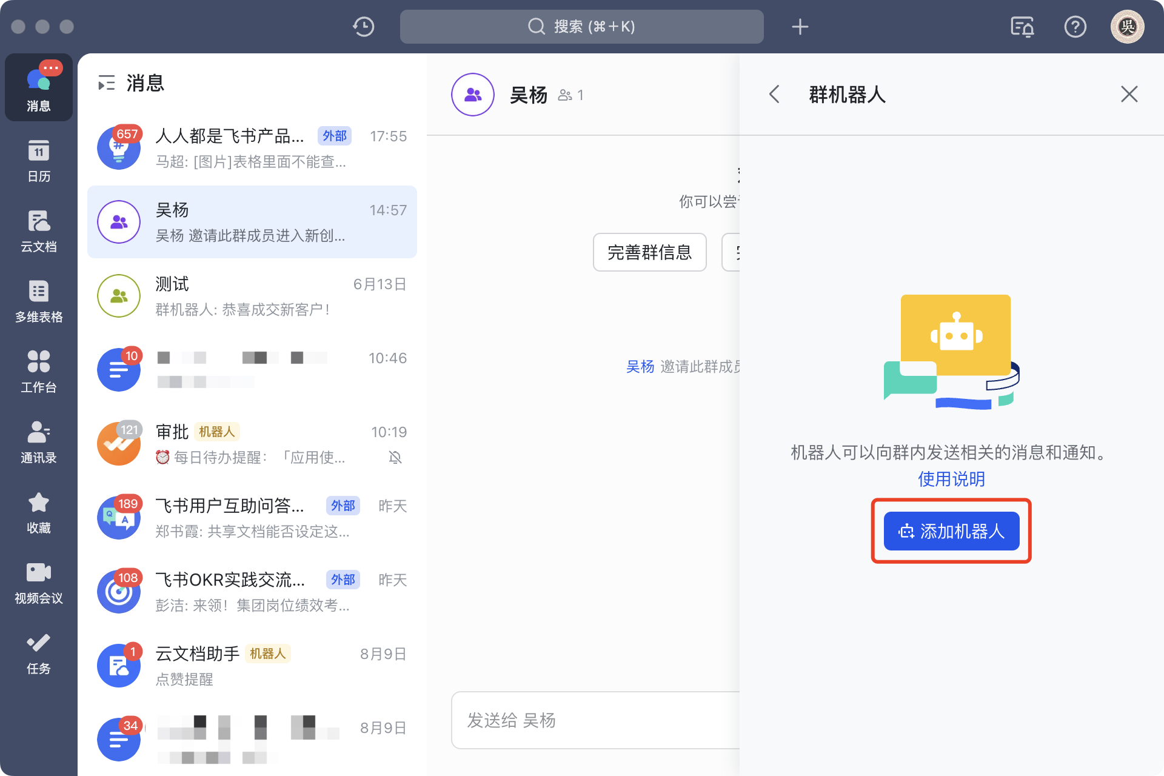This screenshot has width=1164, height=776.
Task: Click the 飞书用户互助问答 avatar with 189 badge
Action: [x=119, y=518]
